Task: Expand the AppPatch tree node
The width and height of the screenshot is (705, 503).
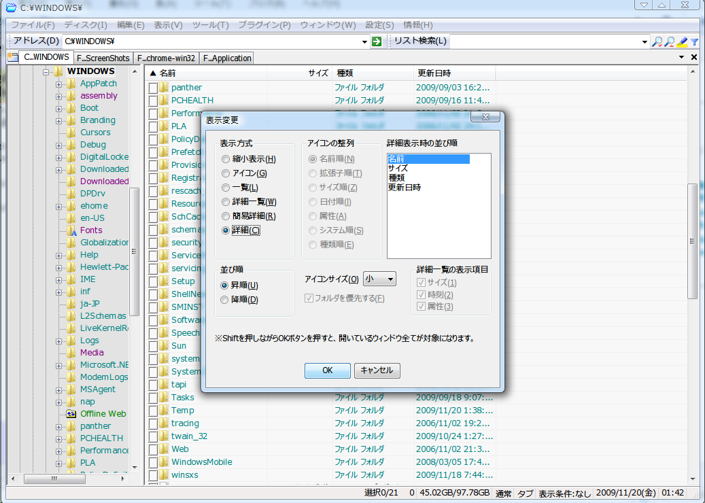Action: coord(59,84)
